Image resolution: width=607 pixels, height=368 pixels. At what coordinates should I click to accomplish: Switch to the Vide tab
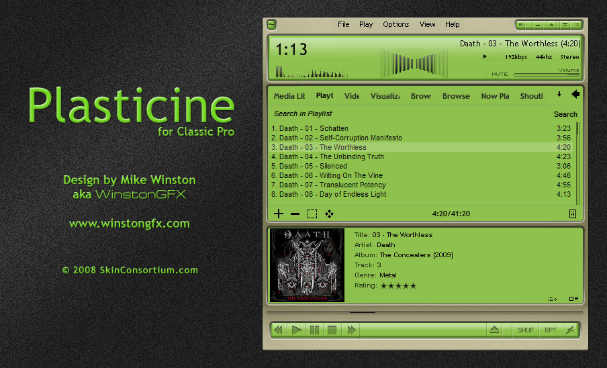(x=351, y=96)
